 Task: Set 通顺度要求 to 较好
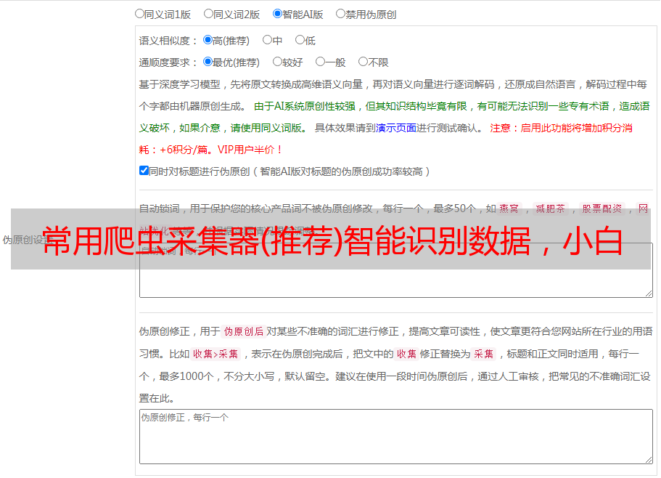point(277,62)
